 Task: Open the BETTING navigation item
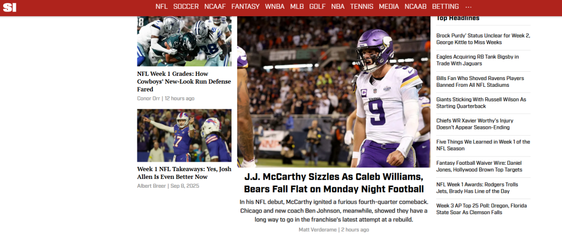(x=445, y=6)
